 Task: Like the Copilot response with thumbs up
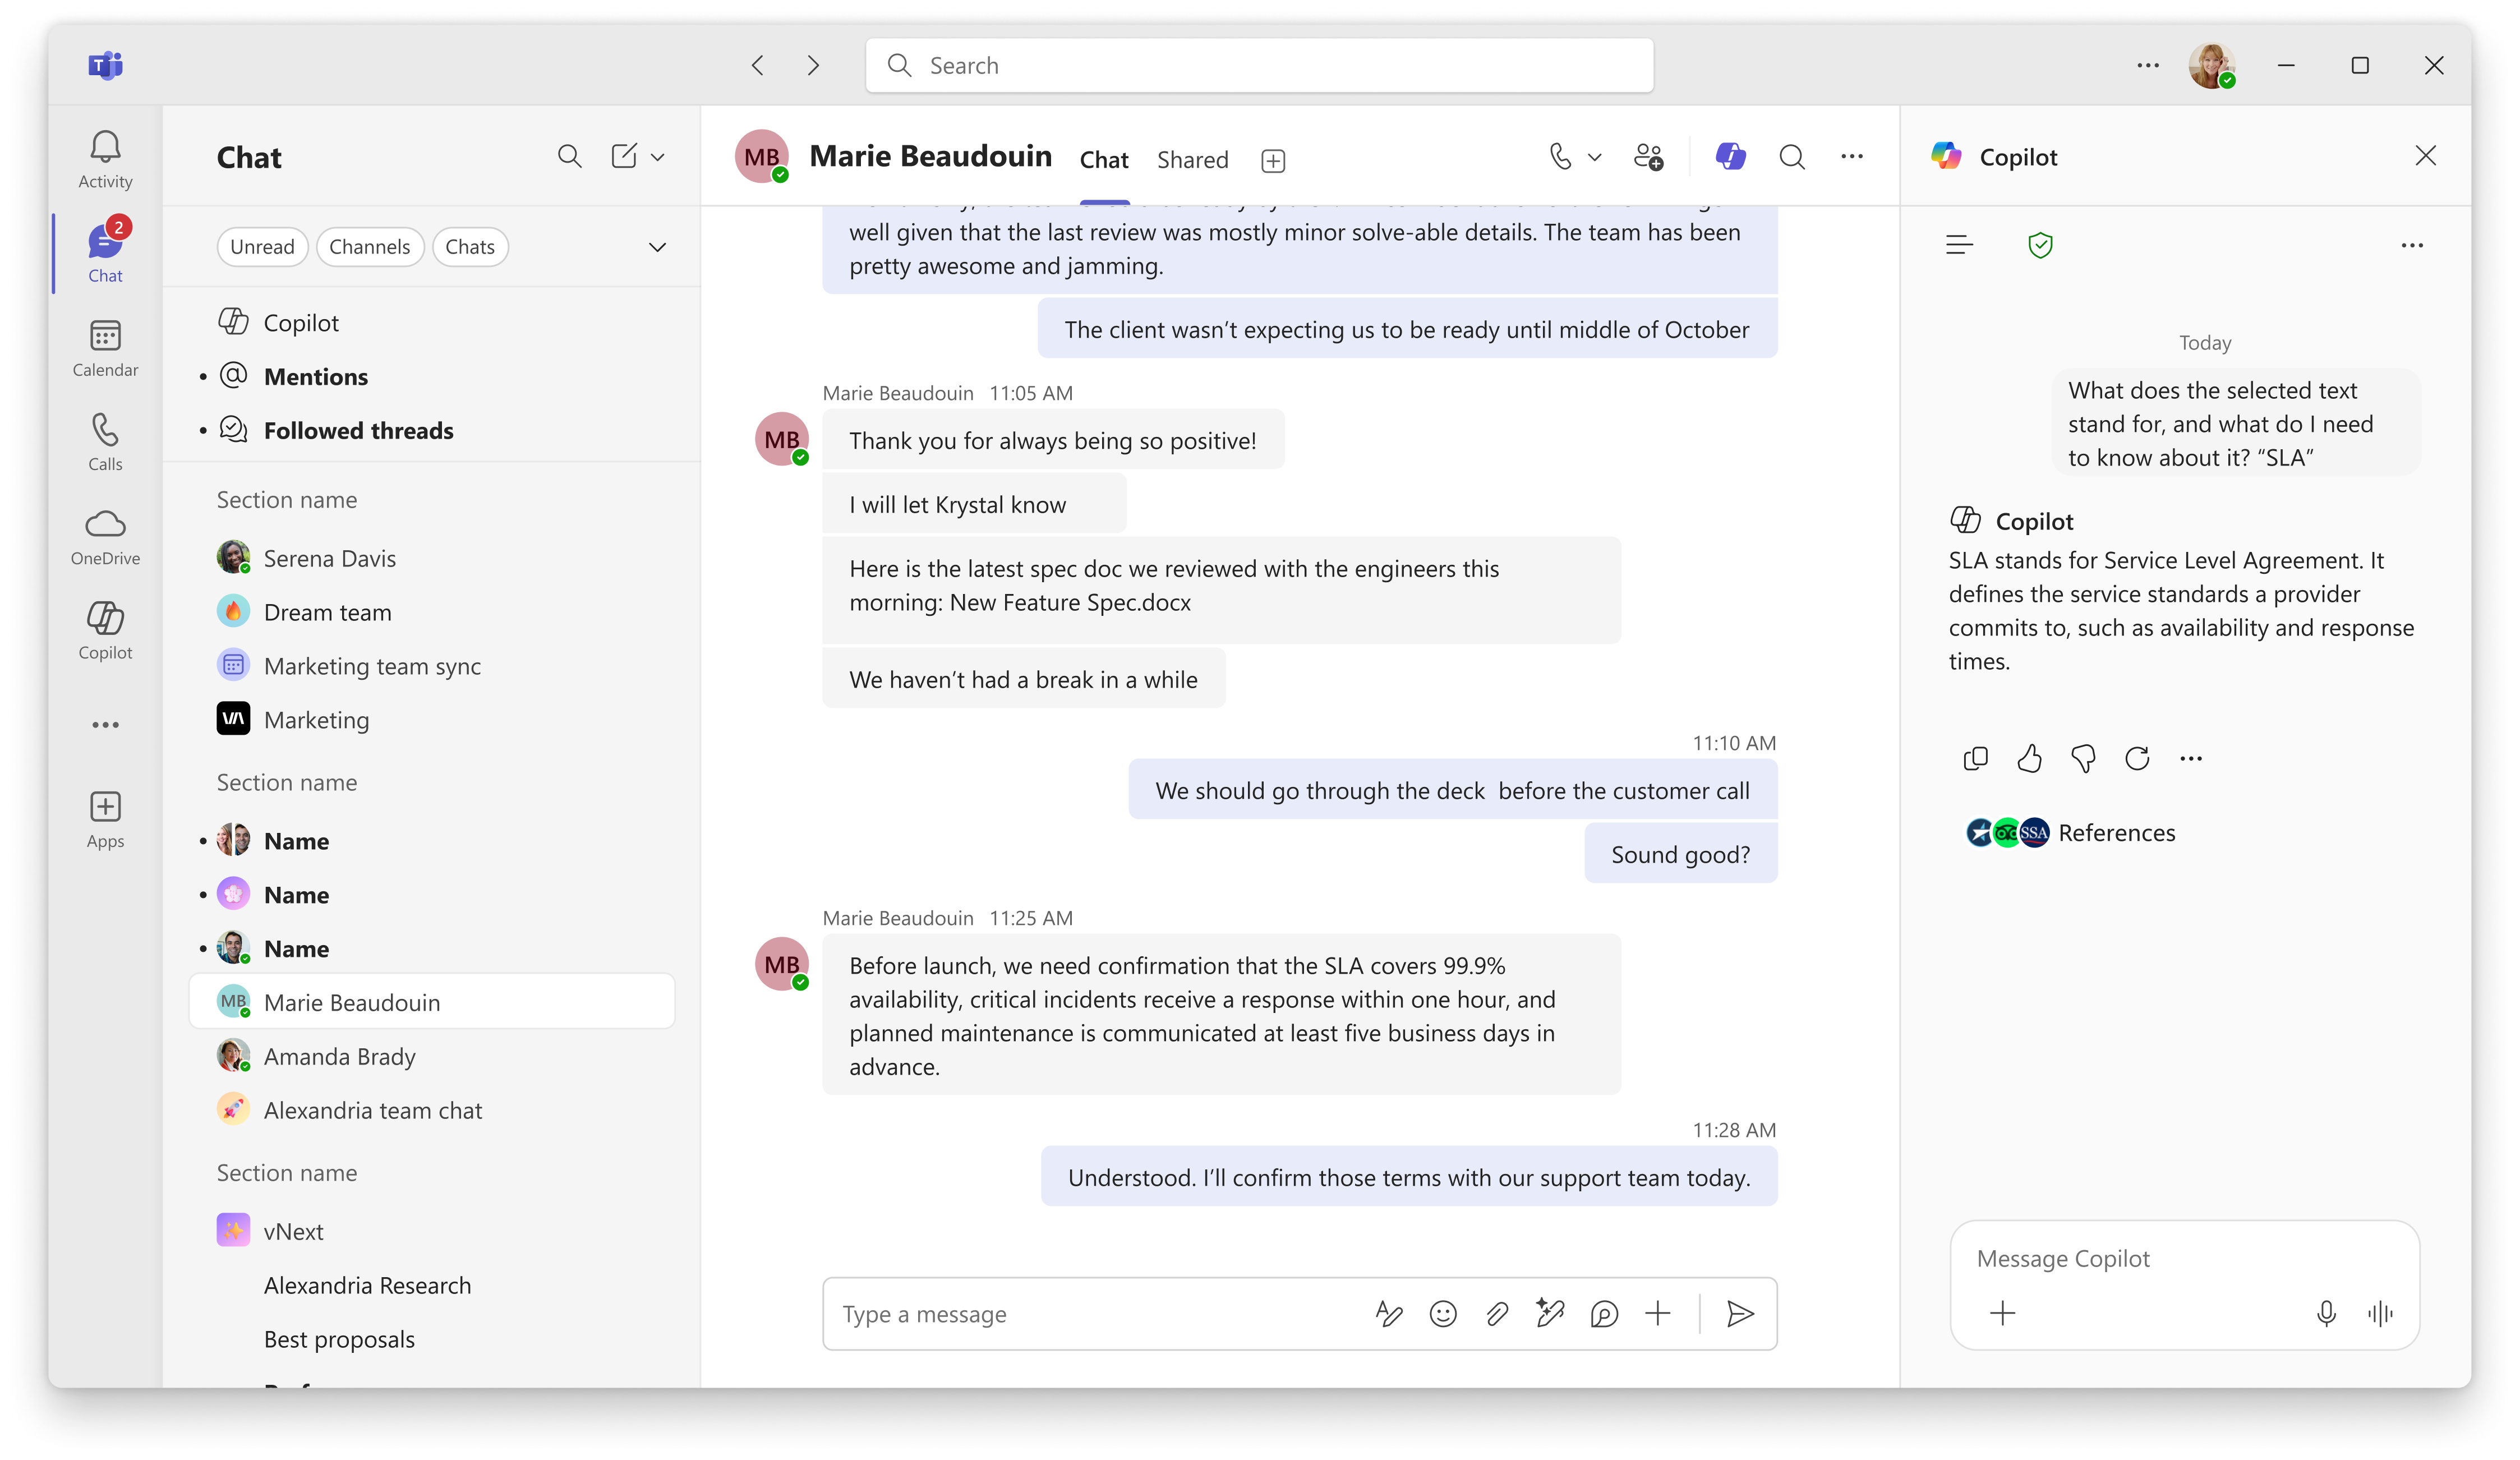(2029, 759)
